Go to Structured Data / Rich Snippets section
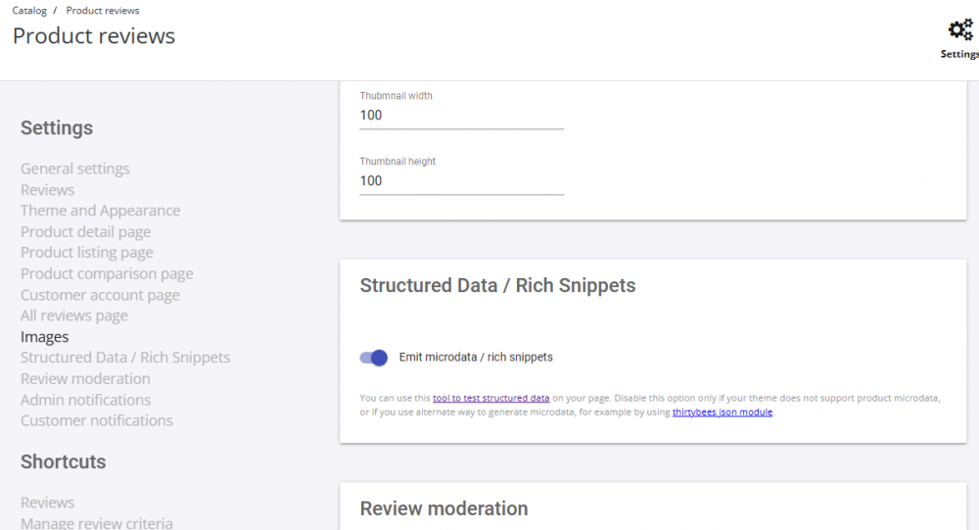This screenshot has height=530, width=979. click(x=125, y=358)
